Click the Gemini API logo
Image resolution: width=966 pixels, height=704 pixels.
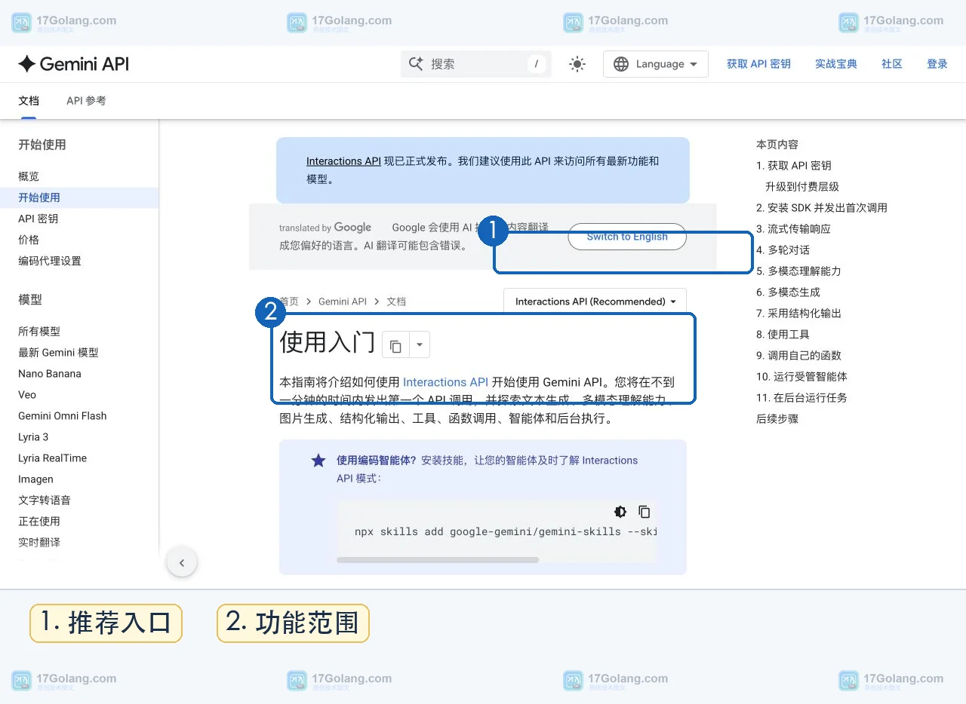point(73,64)
